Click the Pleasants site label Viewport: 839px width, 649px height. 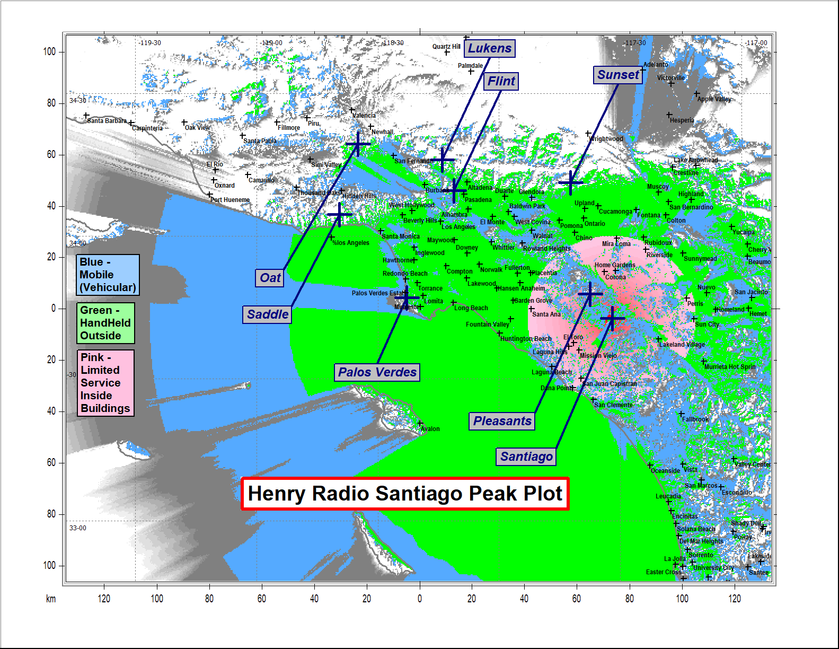tap(502, 421)
